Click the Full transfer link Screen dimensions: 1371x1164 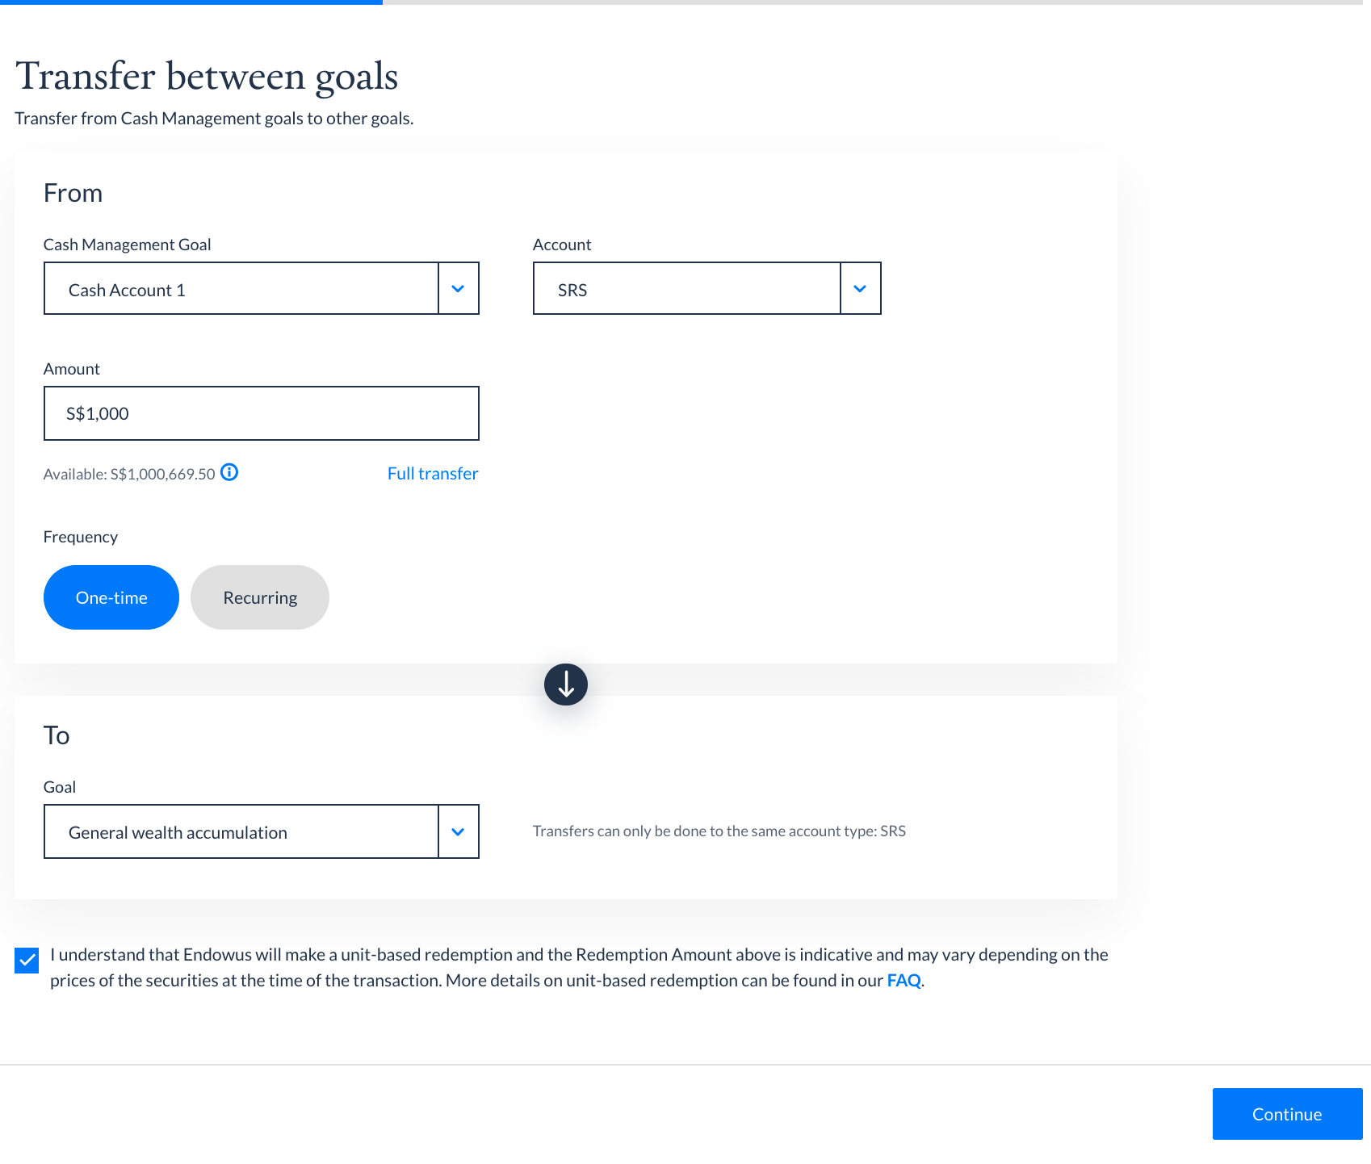(433, 474)
